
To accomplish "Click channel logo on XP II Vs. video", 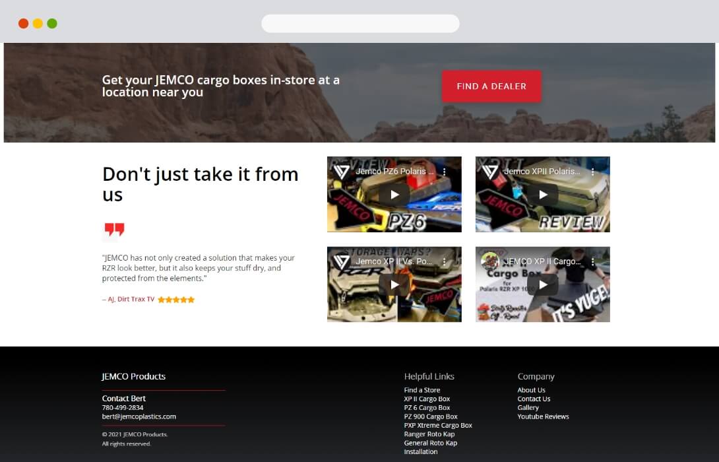I will point(342,261).
